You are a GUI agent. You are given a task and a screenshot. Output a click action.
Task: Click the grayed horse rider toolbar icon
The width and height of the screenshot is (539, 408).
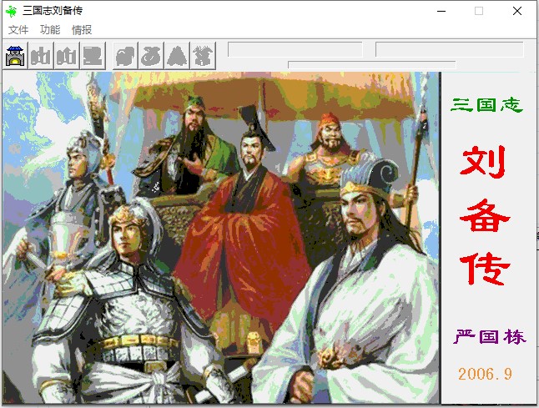click(203, 56)
